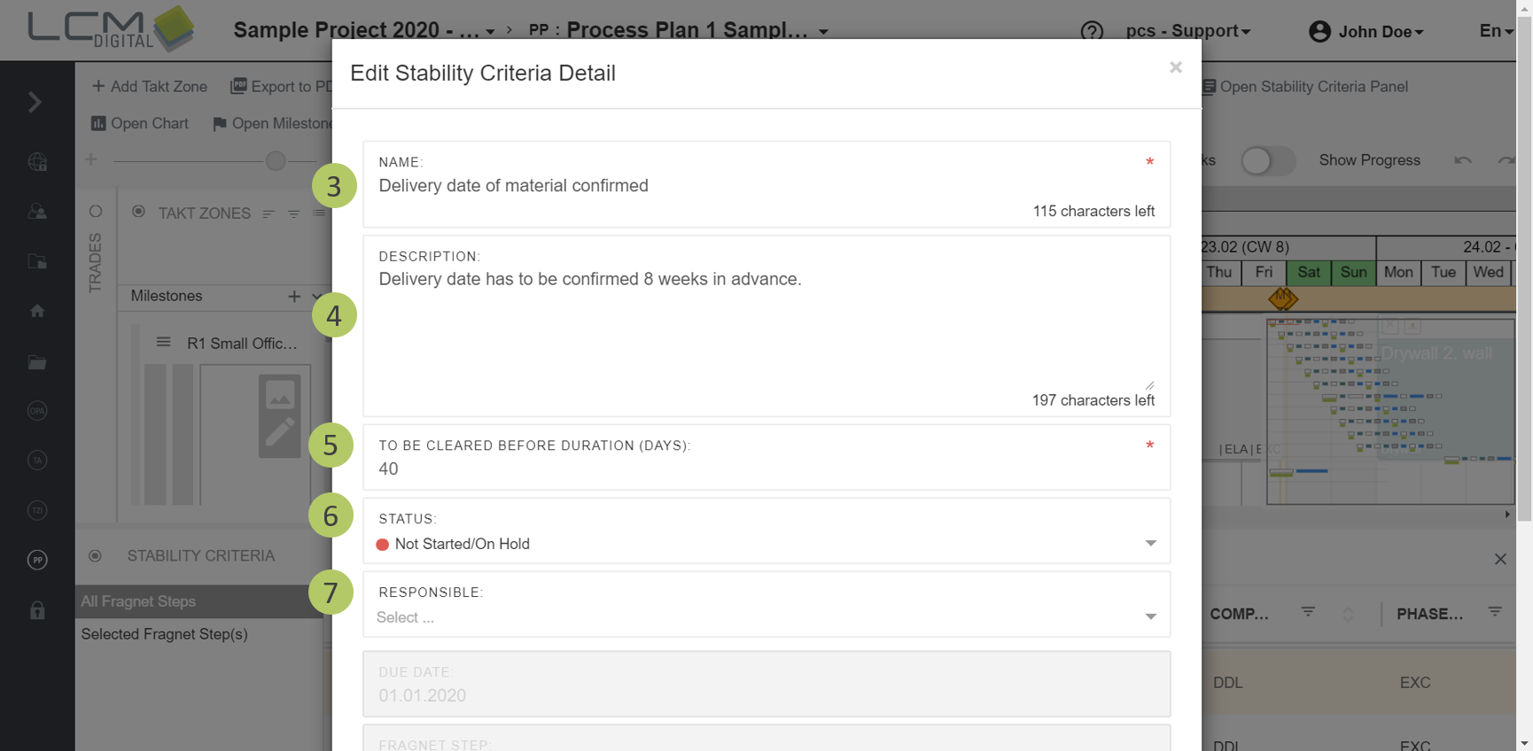The height and width of the screenshot is (751, 1533).
Task: Select the Trades radio button
Action: pyautogui.click(x=96, y=212)
